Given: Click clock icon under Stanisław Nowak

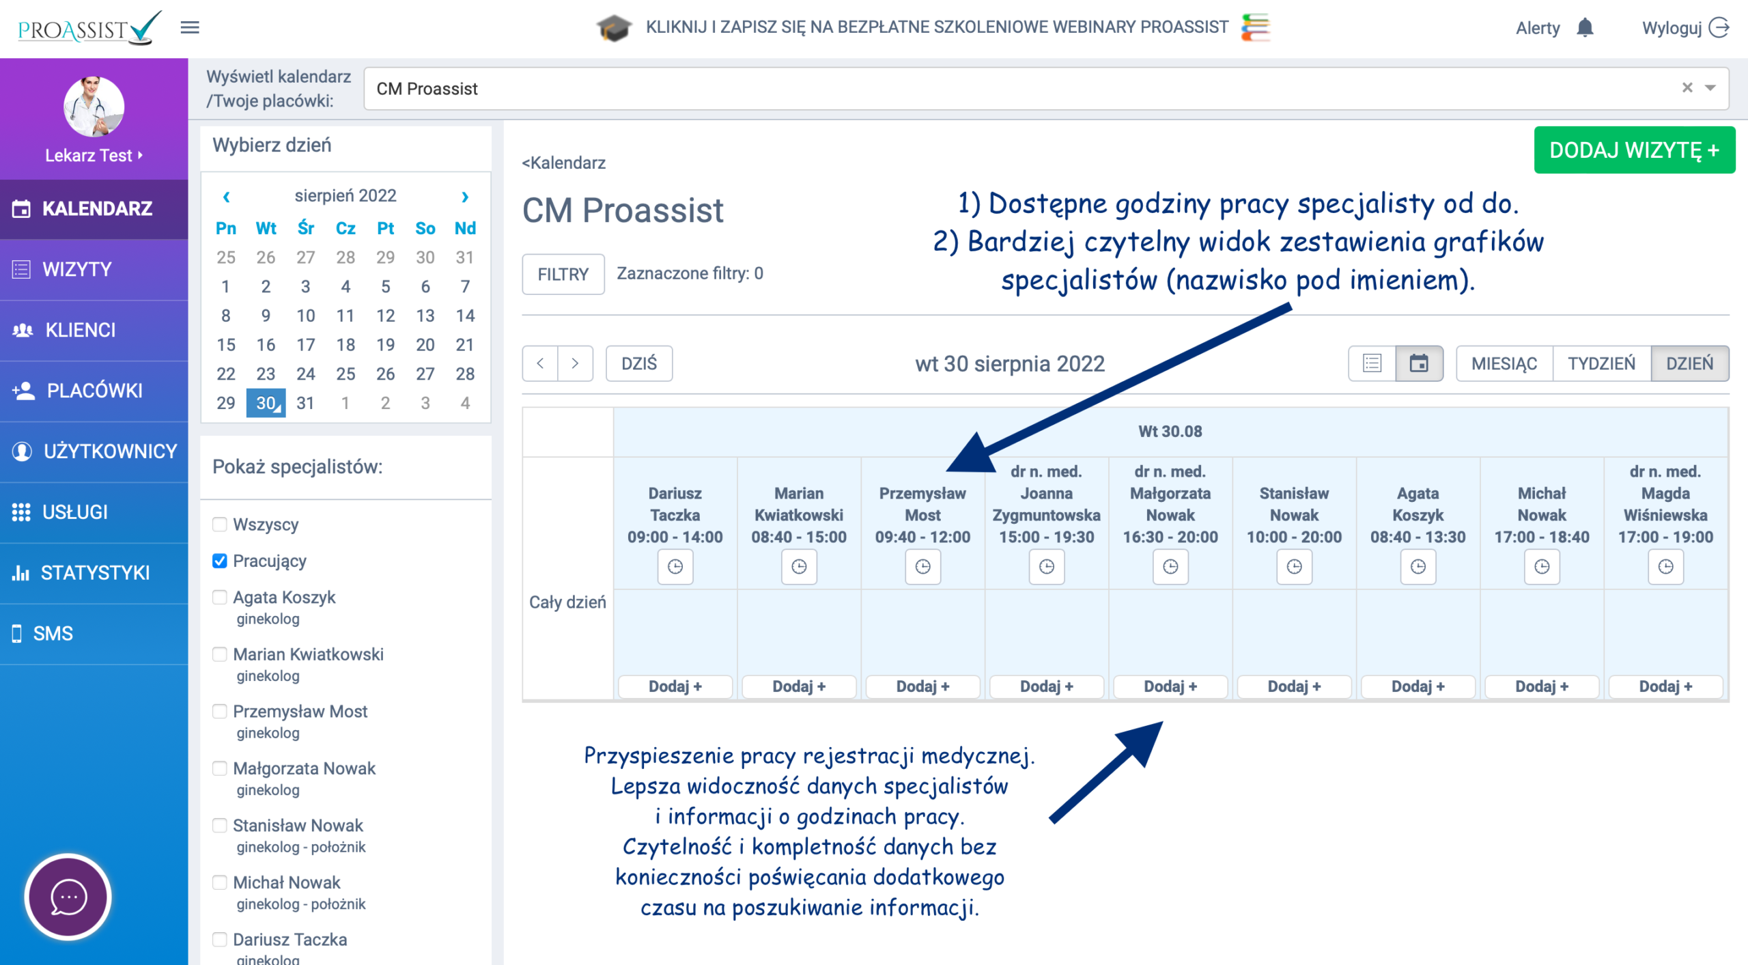Looking at the screenshot, I should point(1294,566).
